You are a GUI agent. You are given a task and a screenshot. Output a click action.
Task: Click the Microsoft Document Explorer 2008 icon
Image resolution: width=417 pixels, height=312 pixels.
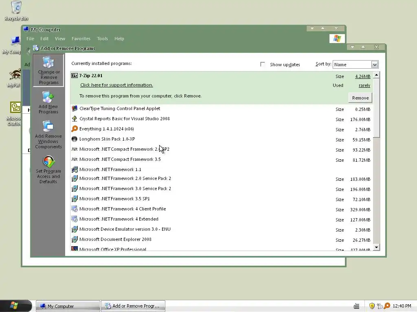(x=75, y=239)
